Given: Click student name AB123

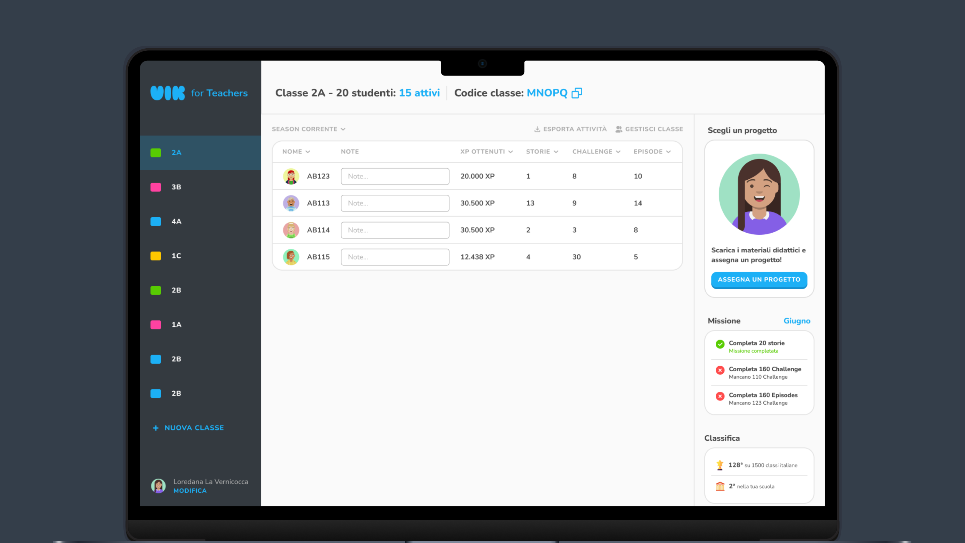Looking at the screenshot, I should pyautogui.click(x=319, y=176).
